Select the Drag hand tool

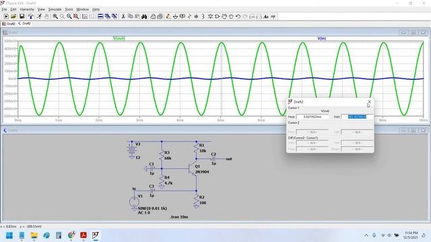[231, 16]
